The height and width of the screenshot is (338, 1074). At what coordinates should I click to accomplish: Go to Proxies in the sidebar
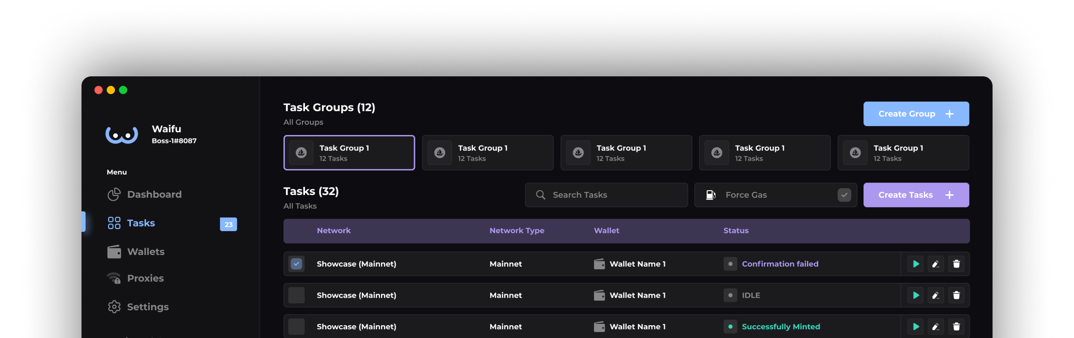click(135, 278)
